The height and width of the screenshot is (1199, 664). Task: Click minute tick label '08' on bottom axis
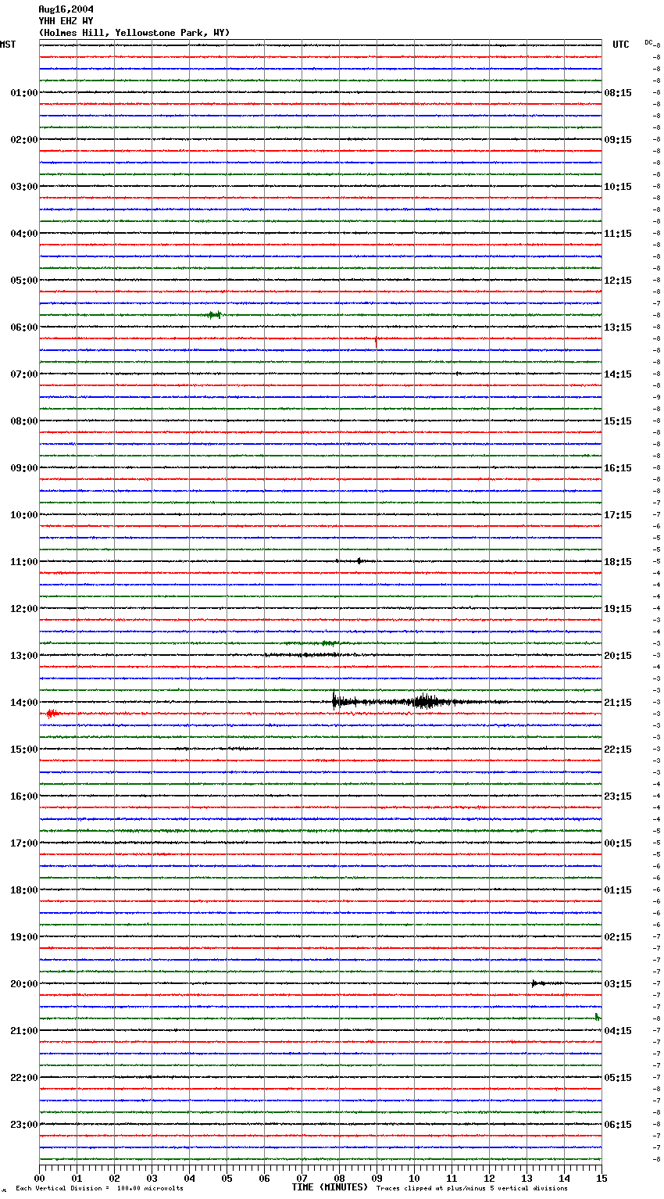pyautogui.click(x=339, y=1178)
